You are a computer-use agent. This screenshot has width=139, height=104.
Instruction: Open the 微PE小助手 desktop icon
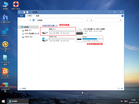point(16,6)
